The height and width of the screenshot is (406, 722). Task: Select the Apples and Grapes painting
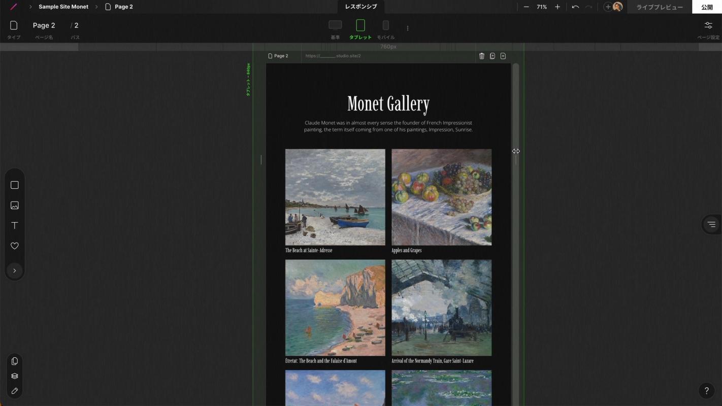[441, 197]
